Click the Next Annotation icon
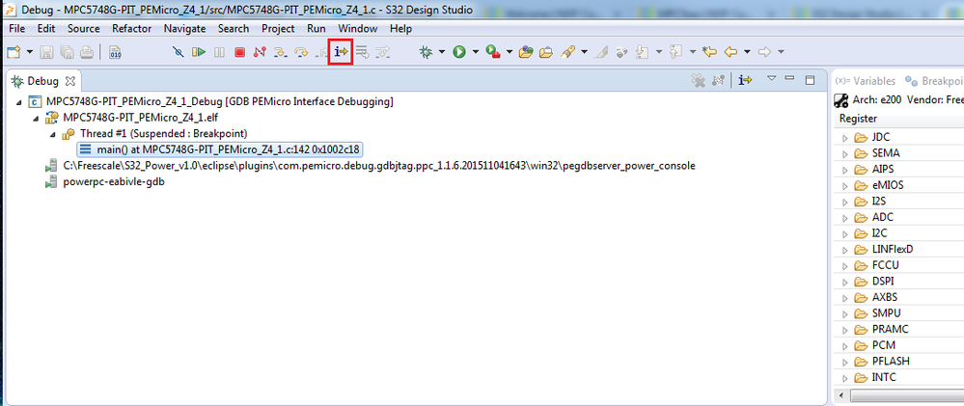 [x=643, y=52]
